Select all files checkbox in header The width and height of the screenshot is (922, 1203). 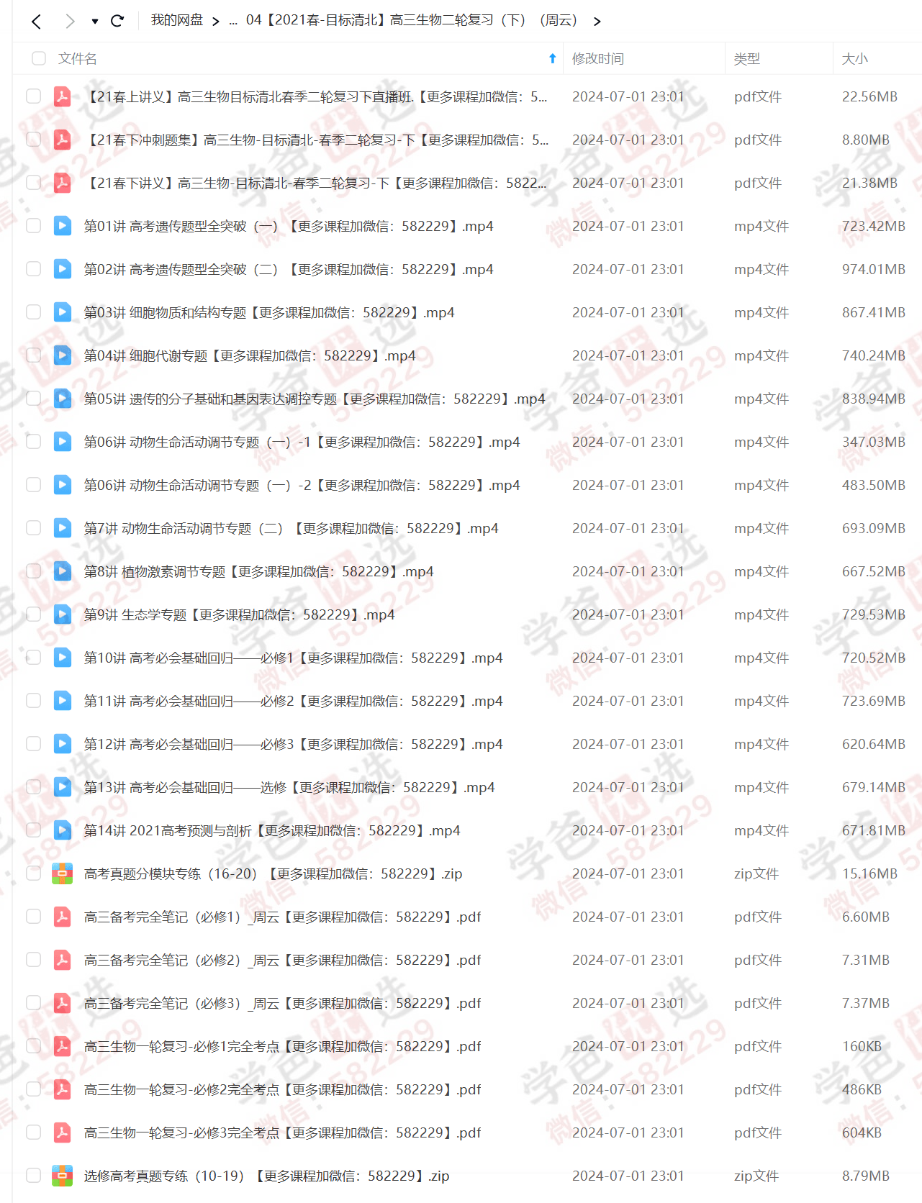tap(39, 58)
